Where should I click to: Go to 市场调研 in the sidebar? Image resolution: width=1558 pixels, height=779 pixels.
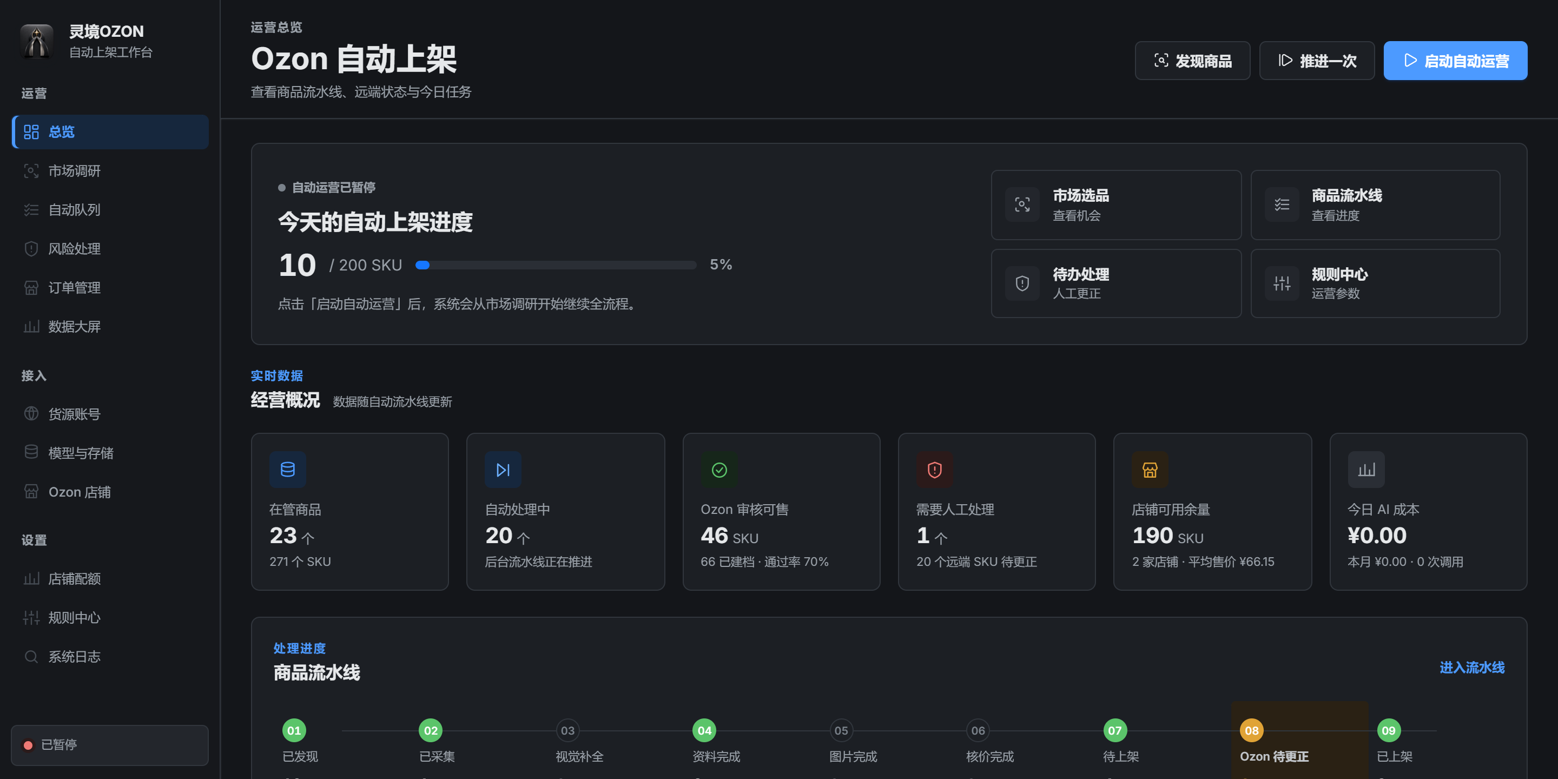click(110, 170)
